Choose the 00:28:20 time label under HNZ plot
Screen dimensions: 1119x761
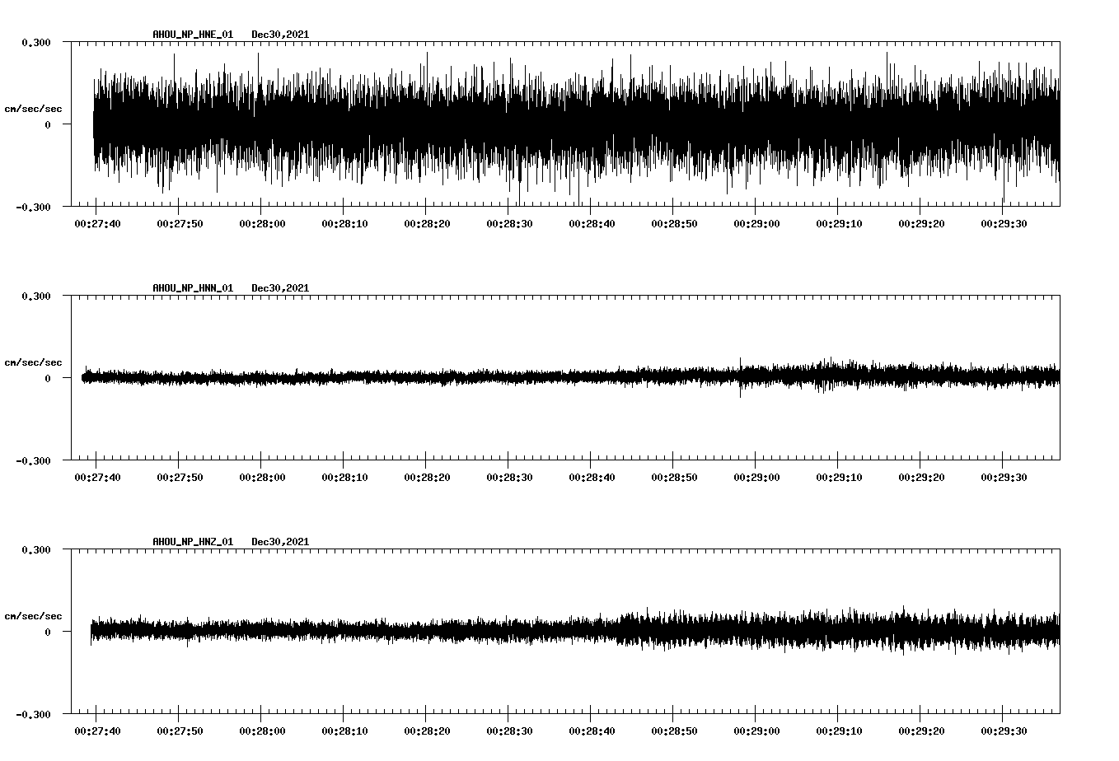427,731
